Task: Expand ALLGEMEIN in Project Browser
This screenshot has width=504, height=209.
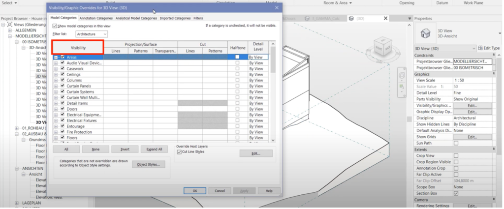Action: (10, 30)
